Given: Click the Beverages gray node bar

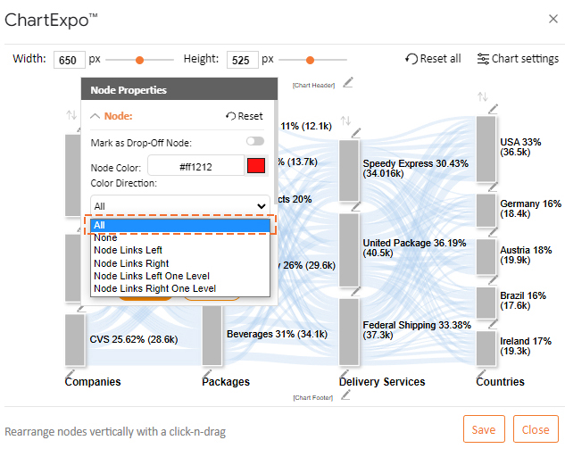Looking at the screenshot, I should 212,336.
